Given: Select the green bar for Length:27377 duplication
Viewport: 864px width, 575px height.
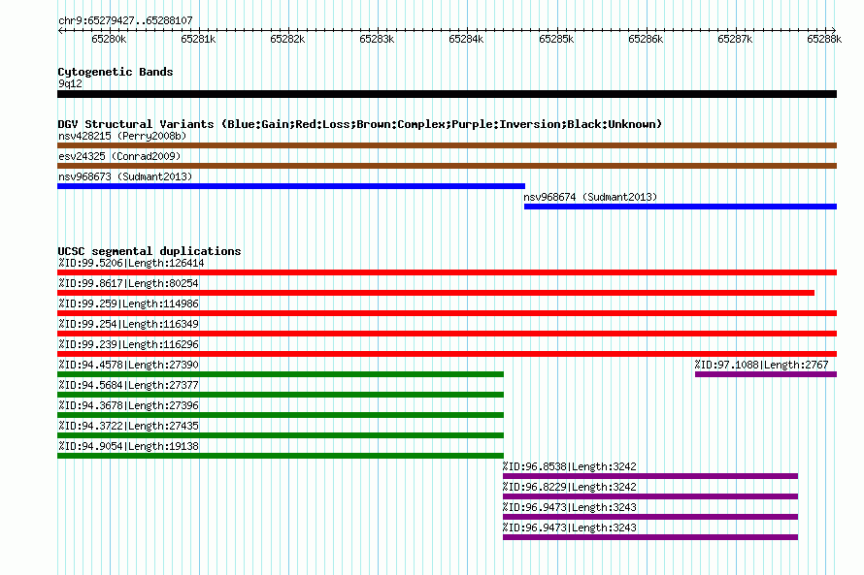Looking at the screenshot, I should point(281,395).
